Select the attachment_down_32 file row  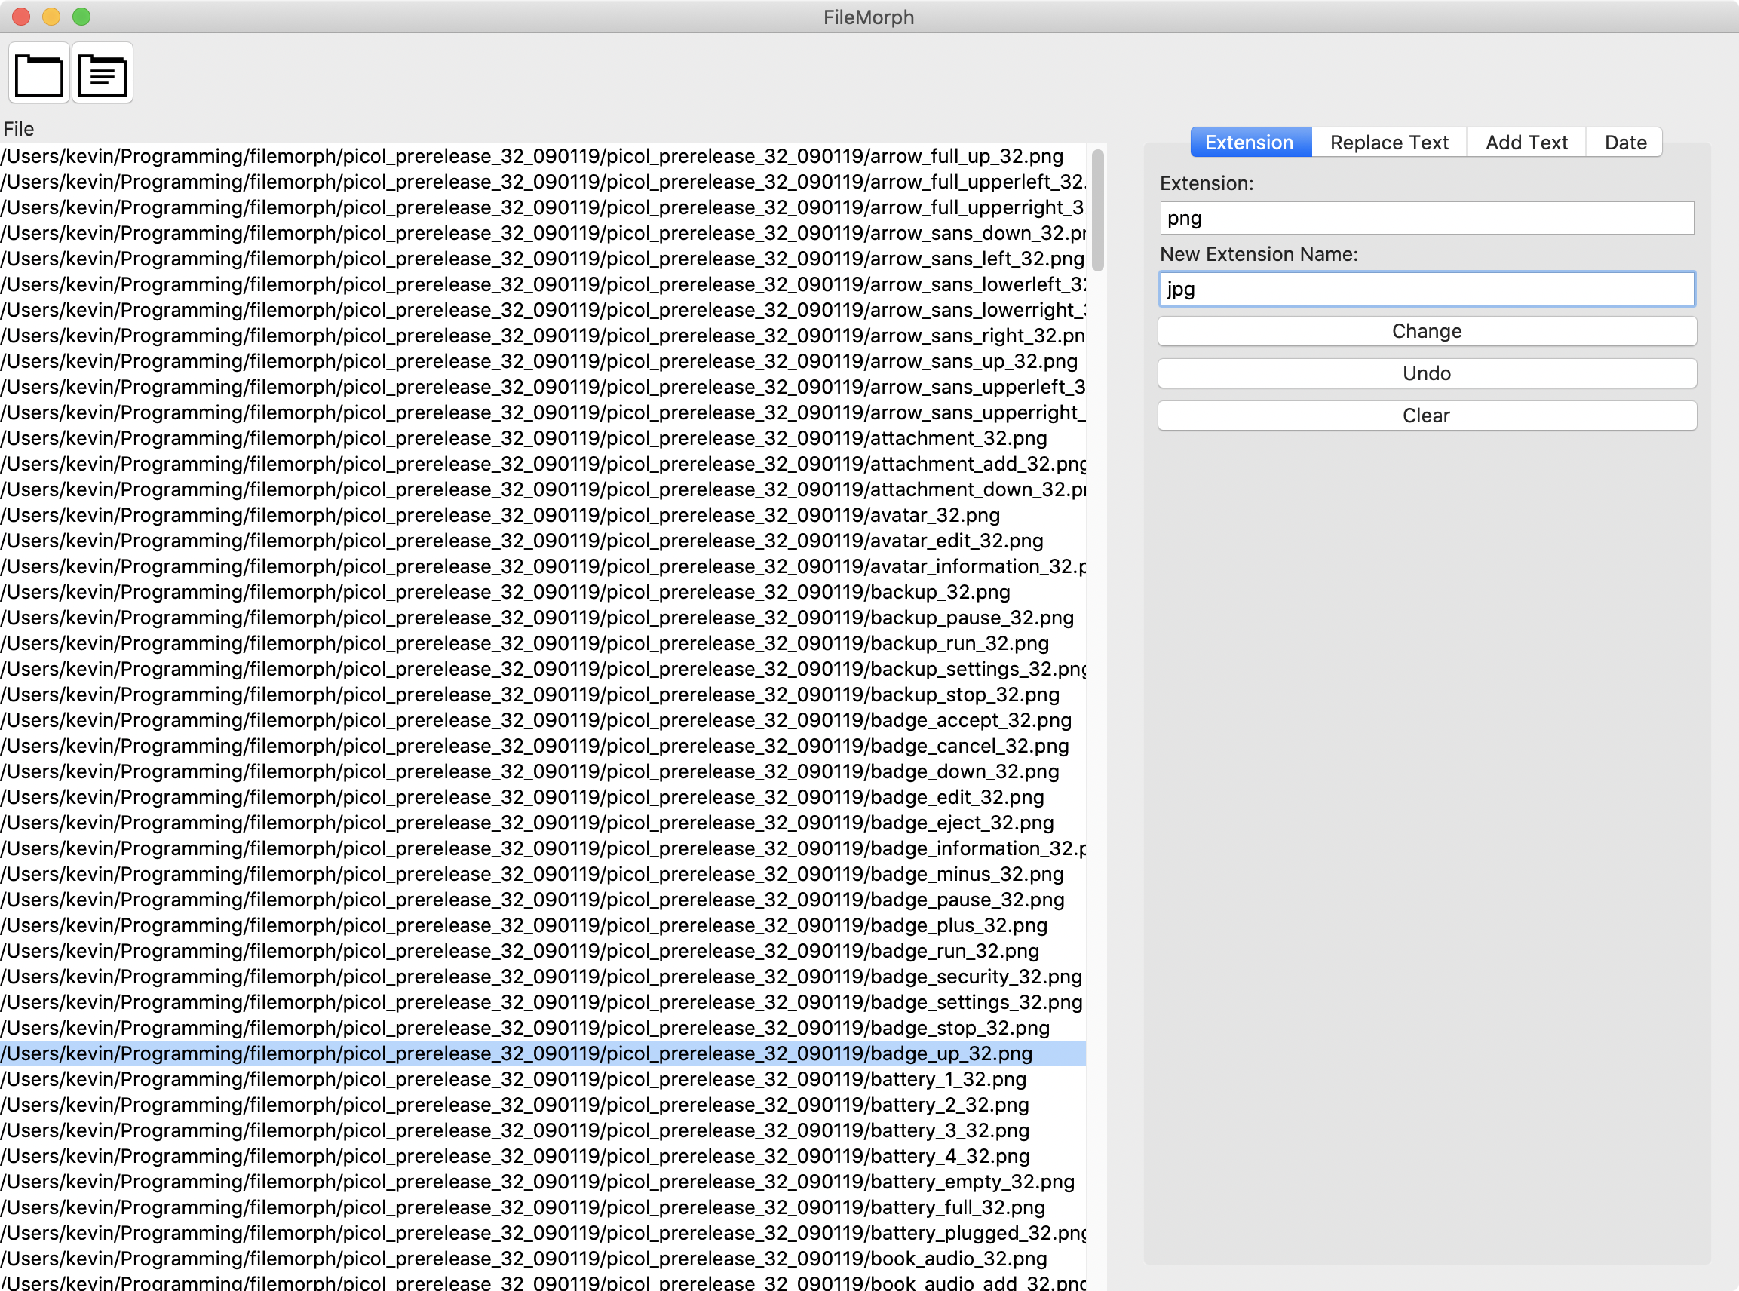pos(542,489)
